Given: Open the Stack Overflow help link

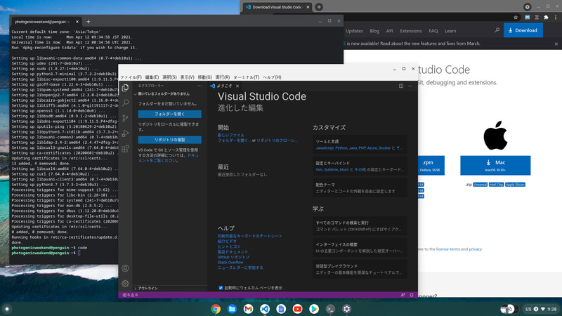Looking at the screenshot, I should coord(230,262).
